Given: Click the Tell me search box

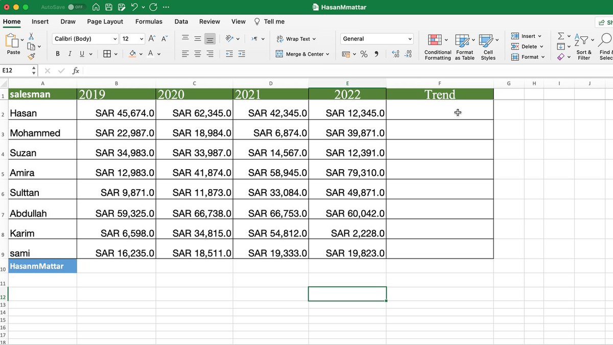Looking at the screenshot, I should (x=270, y=21).
